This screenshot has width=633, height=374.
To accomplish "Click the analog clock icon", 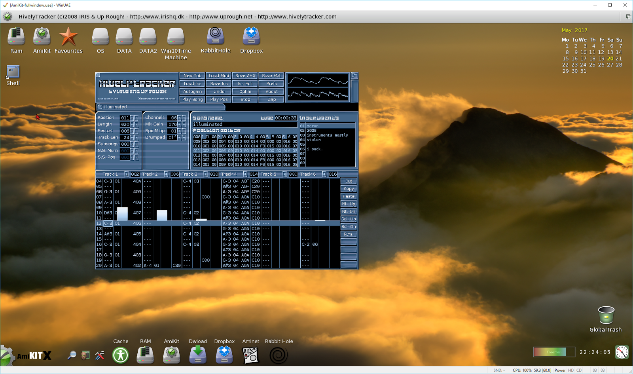I will (x=622, y=352).
